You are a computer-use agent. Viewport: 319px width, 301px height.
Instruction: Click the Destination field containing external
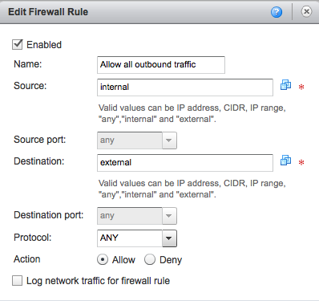pos(185,163)
